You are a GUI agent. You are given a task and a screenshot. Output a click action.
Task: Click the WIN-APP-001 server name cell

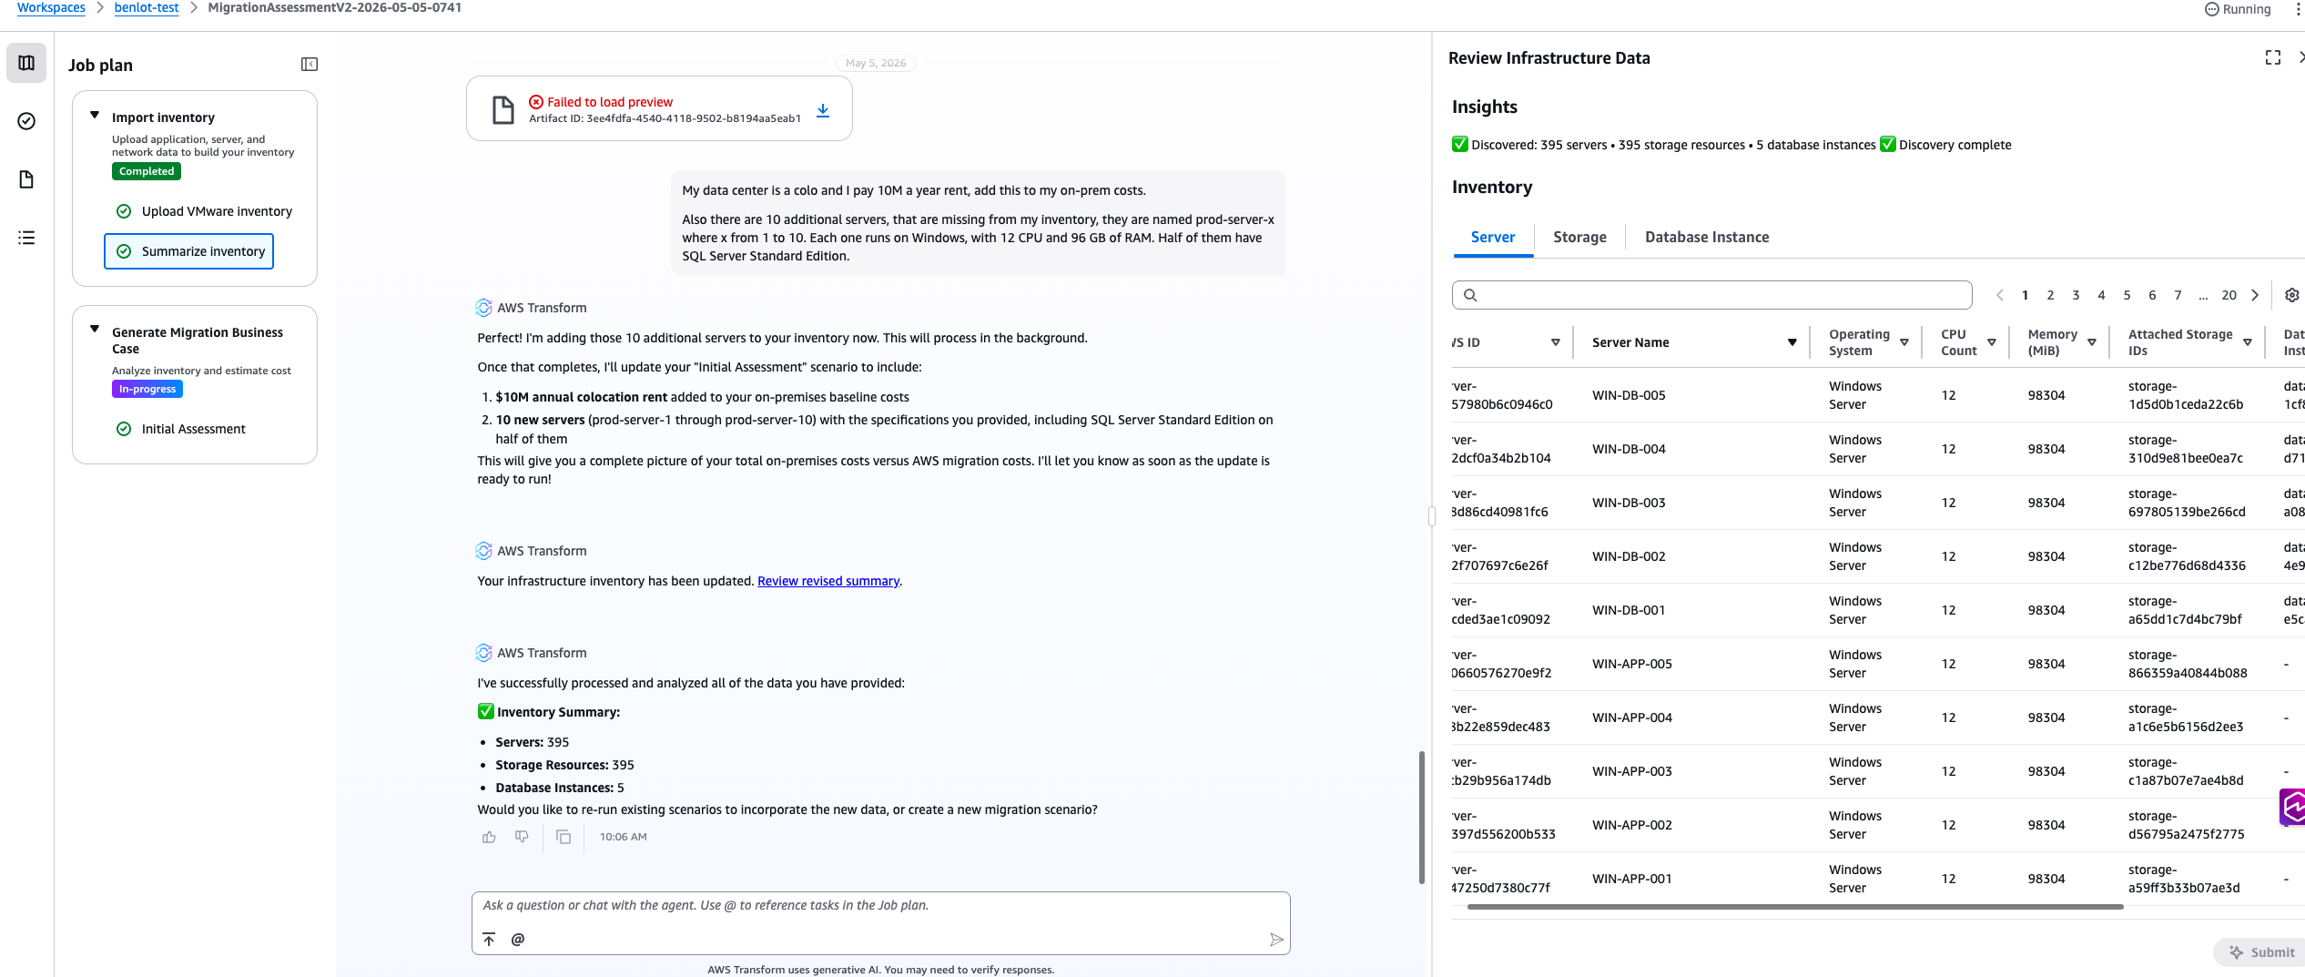(x=1632, y=879)
